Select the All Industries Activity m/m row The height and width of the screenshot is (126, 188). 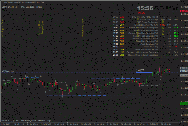tap(145, 25)
